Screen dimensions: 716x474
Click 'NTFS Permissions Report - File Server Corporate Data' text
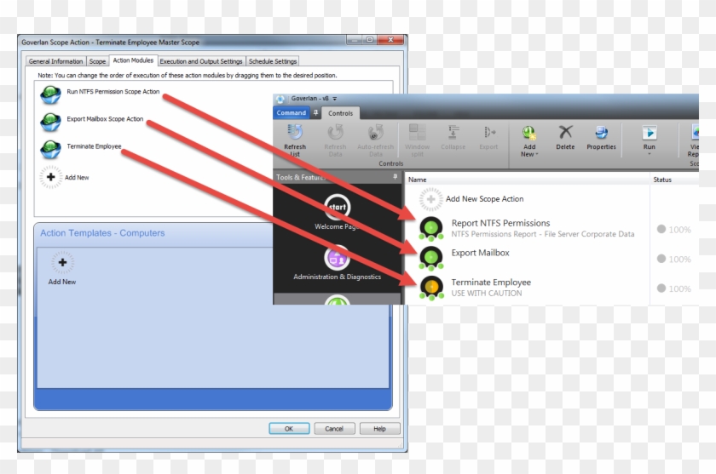tap(543, 234)
